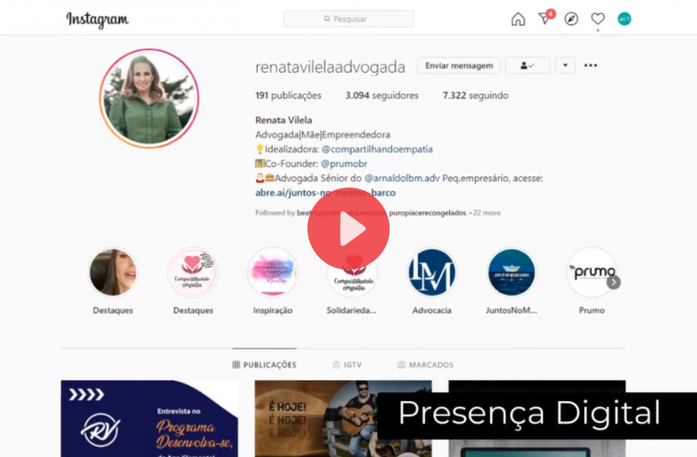Viewport: 697px width, 457px height.
Task: Open the Advocacia story highlight
Action: point(431,273)
